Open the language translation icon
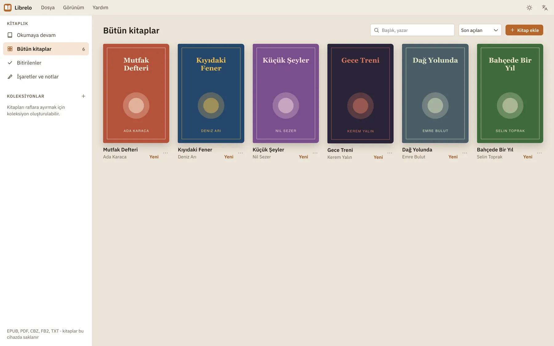 [544, 8]
